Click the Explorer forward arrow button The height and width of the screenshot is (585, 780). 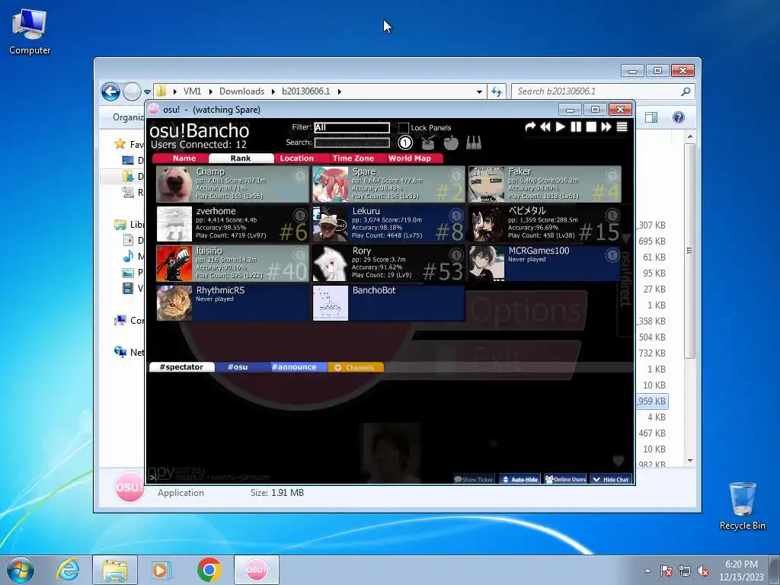132,91
